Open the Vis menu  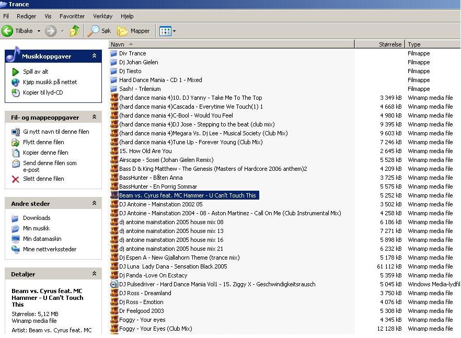tap(48, 16)
